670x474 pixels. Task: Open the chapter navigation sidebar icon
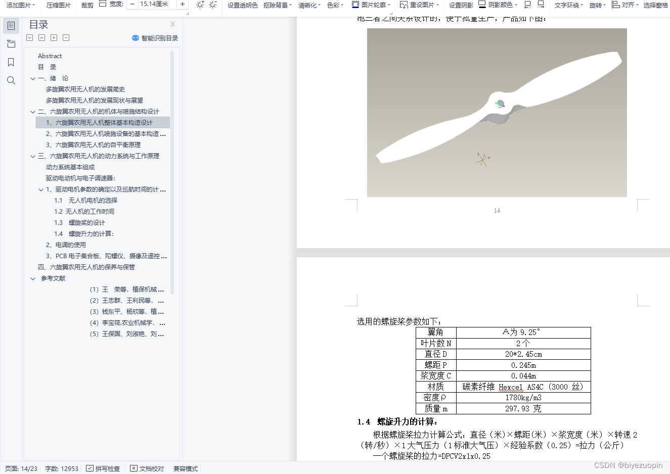coord(11,44)
